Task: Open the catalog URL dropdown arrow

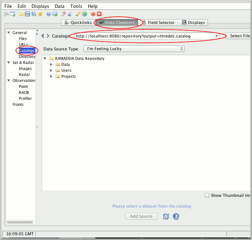Action: tap(216, 36)
